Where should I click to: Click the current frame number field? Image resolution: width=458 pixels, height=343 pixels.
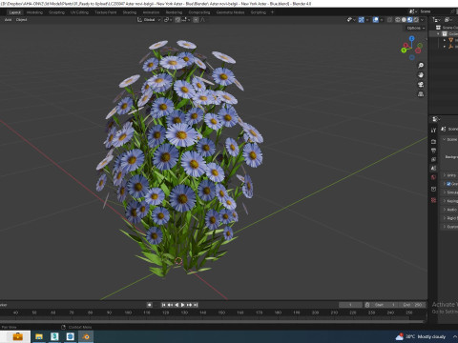[x=350, y=305]
